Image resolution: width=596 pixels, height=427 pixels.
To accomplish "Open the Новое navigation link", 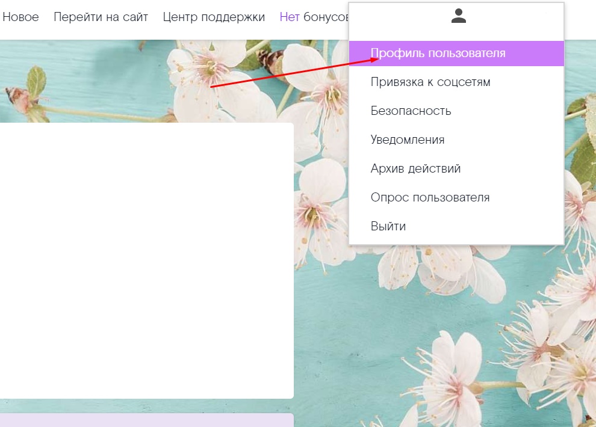I will click(20, 17).
